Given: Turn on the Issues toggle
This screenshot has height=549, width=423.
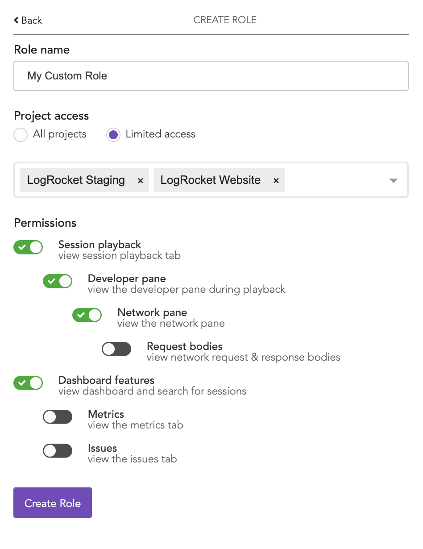Looking at the screenshot, I should click(x=58, y=451).
